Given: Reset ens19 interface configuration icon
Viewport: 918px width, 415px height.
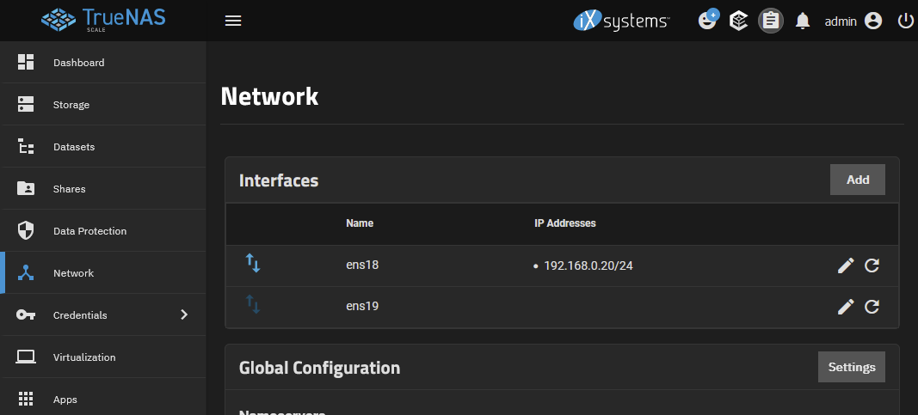Looking at the screenshot, I should [x=872, y=307].
